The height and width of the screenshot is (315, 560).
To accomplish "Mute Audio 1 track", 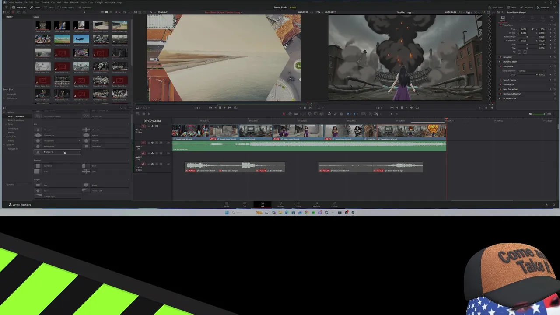I will click(x=161, y=143).
